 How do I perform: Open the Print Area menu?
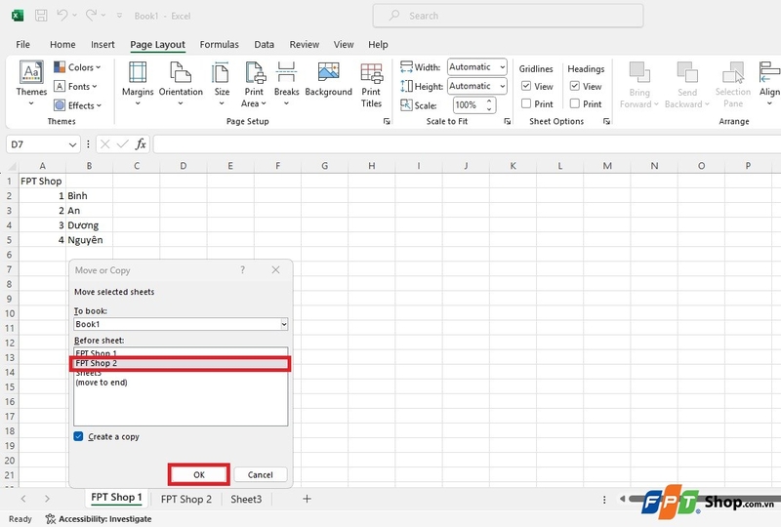click(254, 84)
